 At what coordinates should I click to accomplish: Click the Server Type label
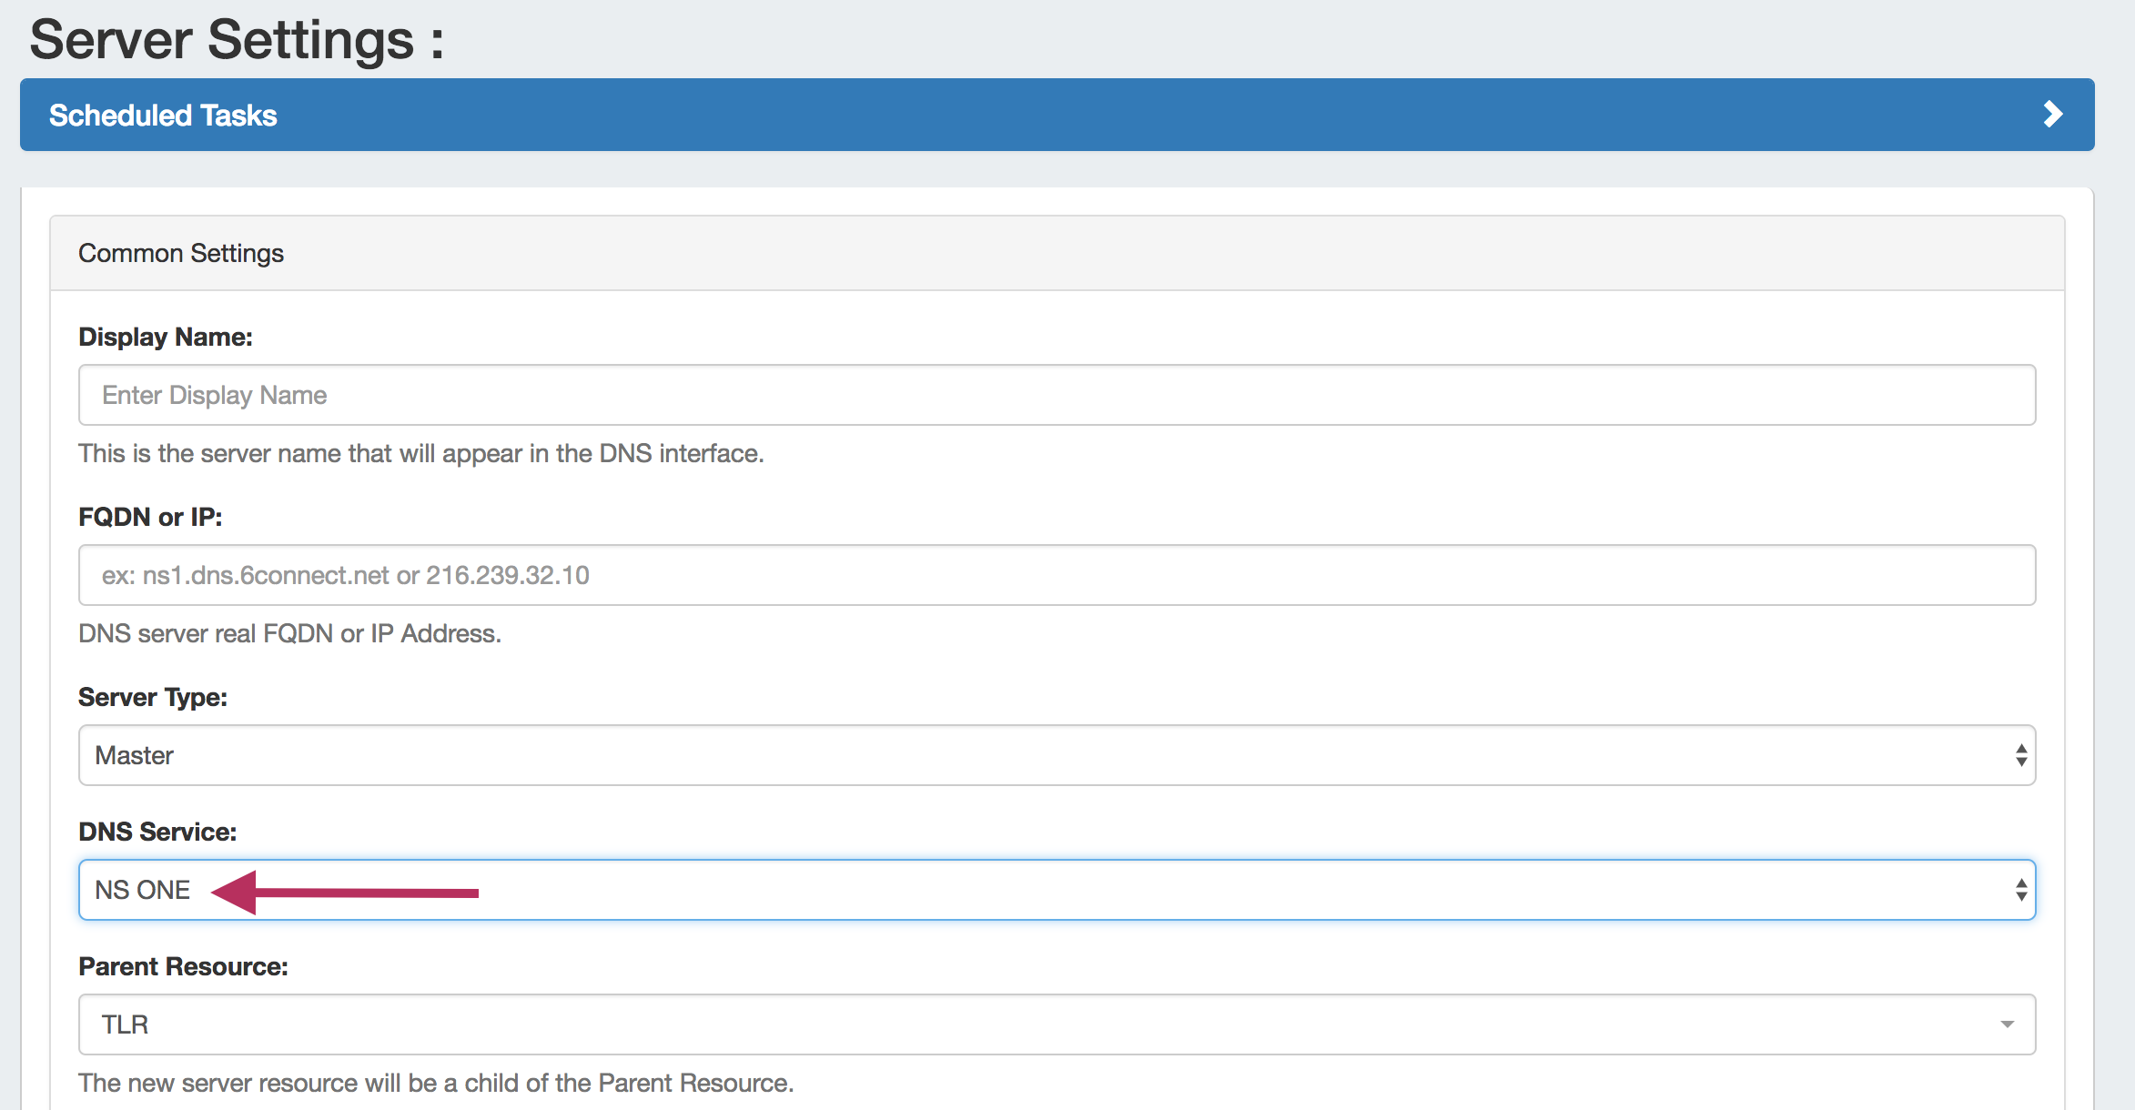tap(153, 697)
